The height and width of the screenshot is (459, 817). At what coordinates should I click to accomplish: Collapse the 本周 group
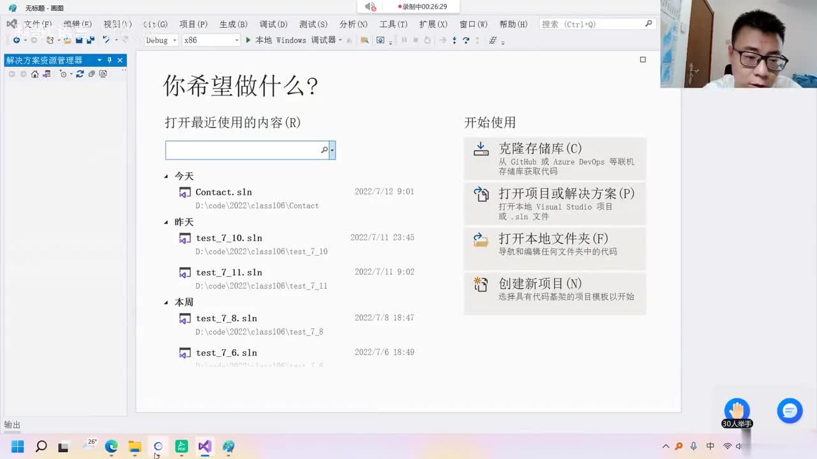tap(166, 302)
